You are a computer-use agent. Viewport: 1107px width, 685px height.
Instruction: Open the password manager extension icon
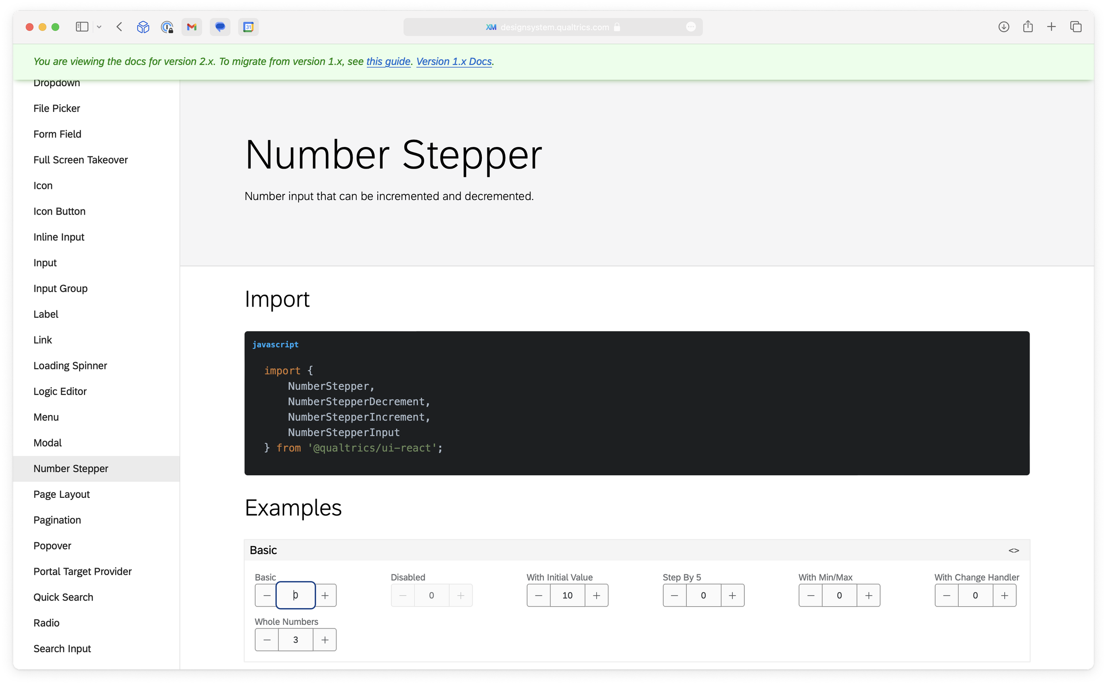167,27
